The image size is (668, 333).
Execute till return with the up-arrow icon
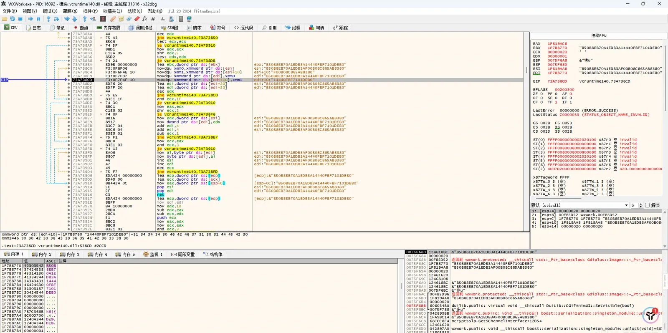point(85,19)
